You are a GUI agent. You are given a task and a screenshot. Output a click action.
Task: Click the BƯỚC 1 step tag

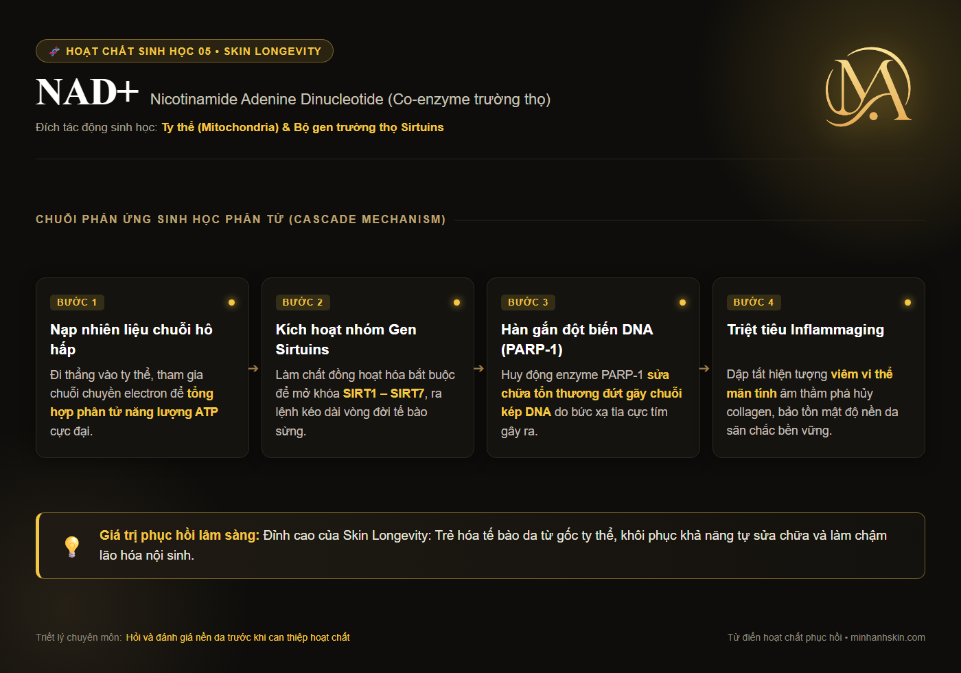pos(77,302)
